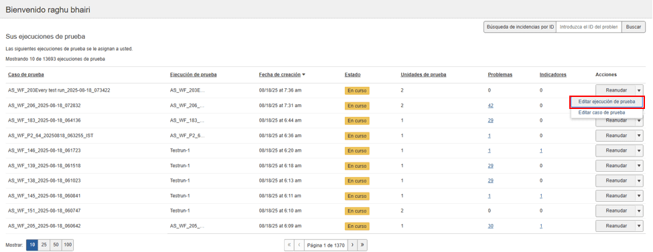Open action dropdown arrow for AS_WF_203Every row
This screenshot has width=653, height=252.
[639, 90]
